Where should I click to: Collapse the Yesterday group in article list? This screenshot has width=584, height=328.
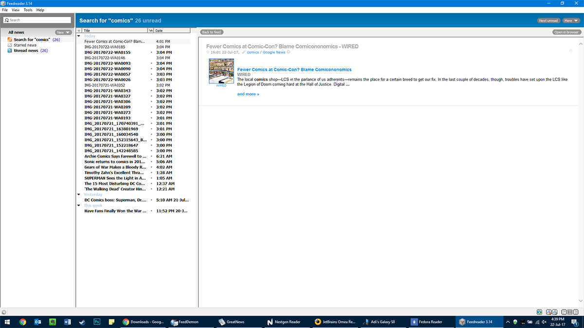pos(79,194)
